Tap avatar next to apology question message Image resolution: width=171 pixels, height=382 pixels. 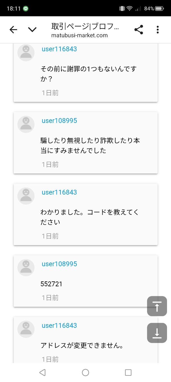click(26, 53)
